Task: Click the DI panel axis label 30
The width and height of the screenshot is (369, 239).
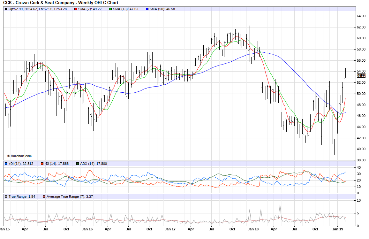Action: [359, 174]
